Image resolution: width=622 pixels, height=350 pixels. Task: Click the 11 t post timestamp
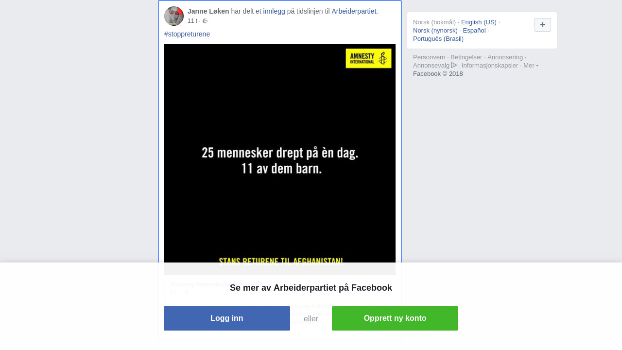pyautogui.click(x=192, y=21)
